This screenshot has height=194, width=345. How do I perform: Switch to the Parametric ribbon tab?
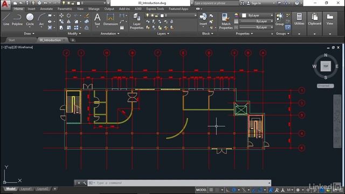(x=65, y=9)
